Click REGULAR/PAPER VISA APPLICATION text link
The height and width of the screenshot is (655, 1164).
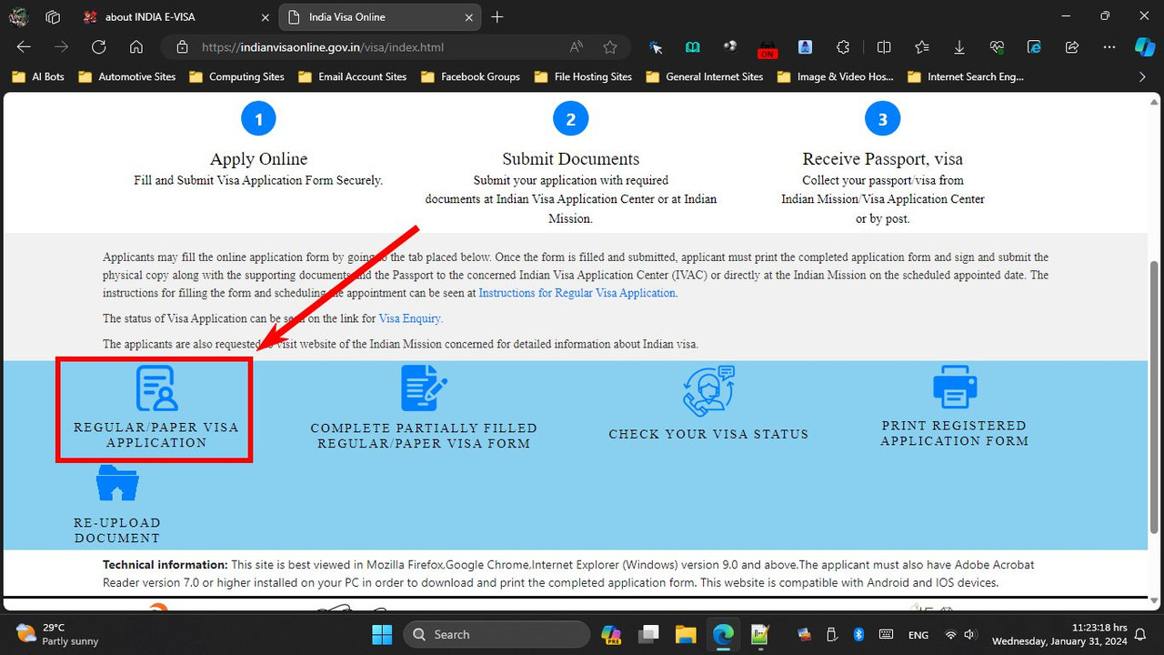click(156, 435)
